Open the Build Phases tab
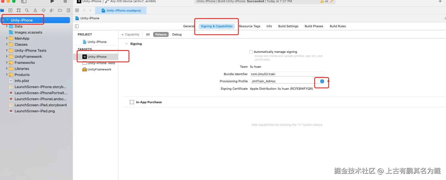446x180 pixels. tap(314, 26)
